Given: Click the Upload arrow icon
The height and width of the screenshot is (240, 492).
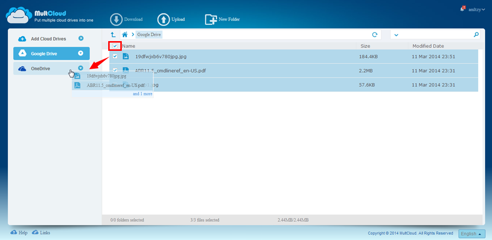Looking at the screenshot, I should point(164,19).
